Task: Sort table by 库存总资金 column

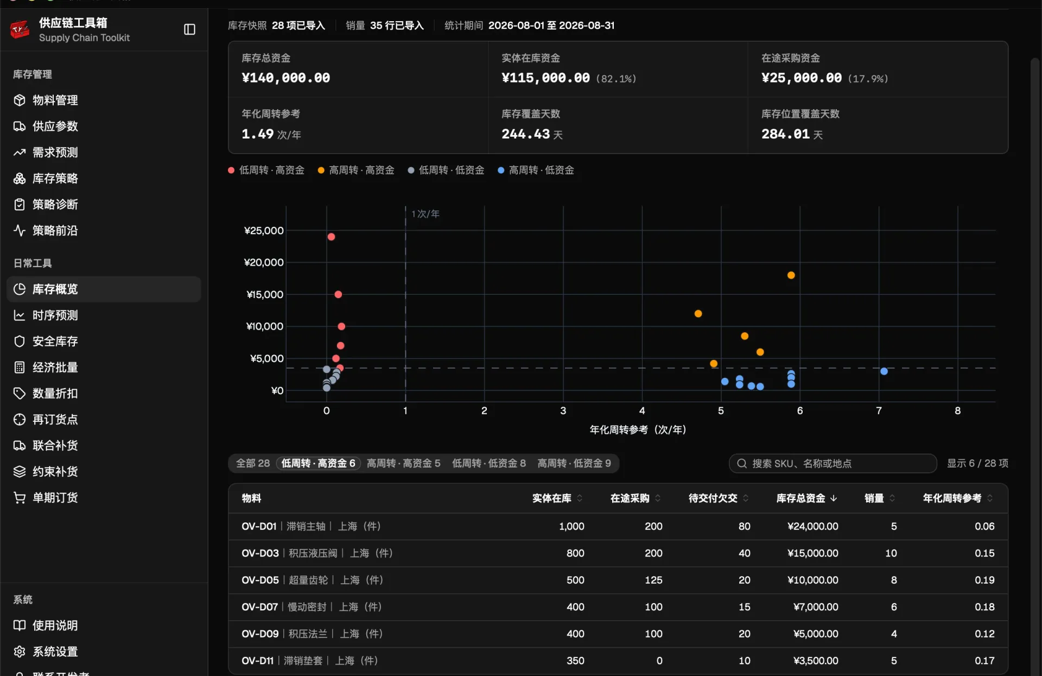Action: coord(806,498)
